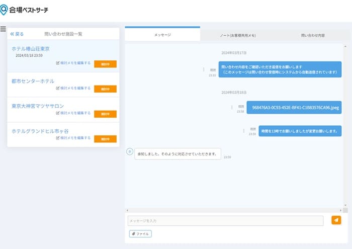This screenshot has height=249, width=352.
Task: Edit memo for ホテル椿山荘東京
Action: coord(73,63)
